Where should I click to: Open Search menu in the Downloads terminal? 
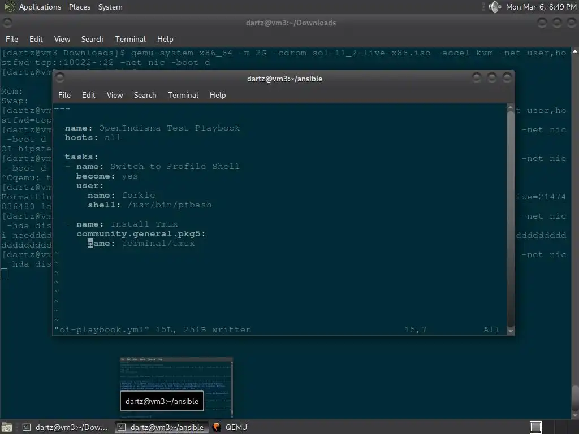pyautogui.click(x=92, y=39)
